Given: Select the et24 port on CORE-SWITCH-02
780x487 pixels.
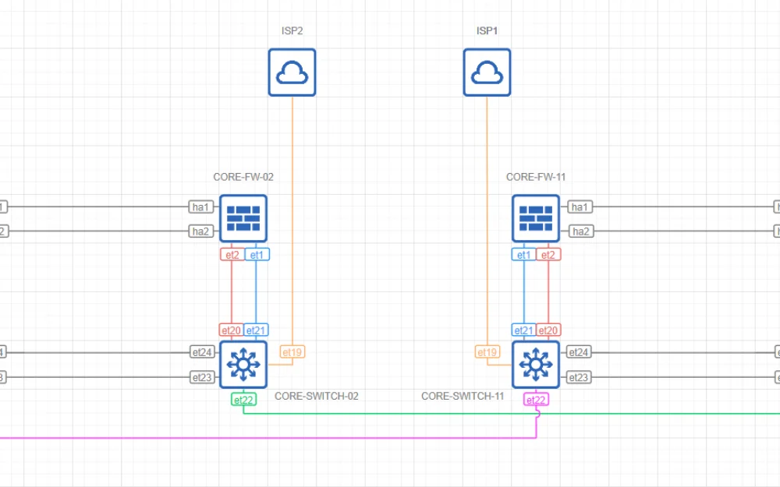Looking at the screenshot, I should (200, 352).
